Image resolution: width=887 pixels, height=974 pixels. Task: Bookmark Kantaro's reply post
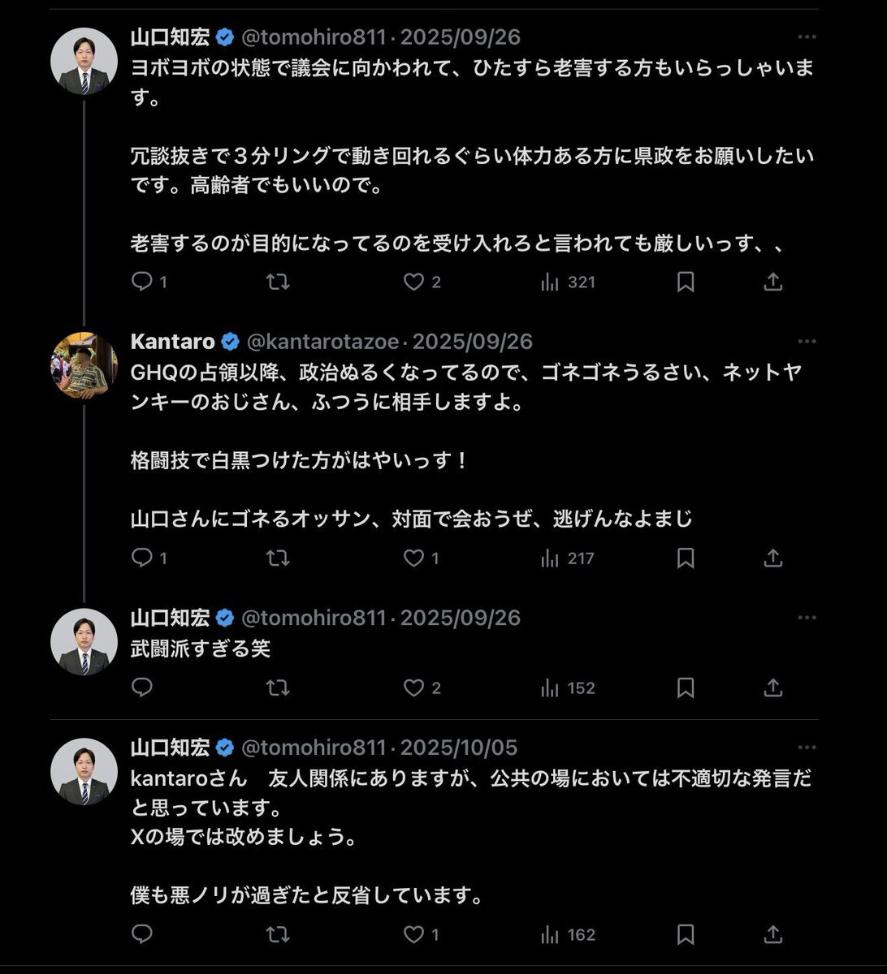[686, 558]
